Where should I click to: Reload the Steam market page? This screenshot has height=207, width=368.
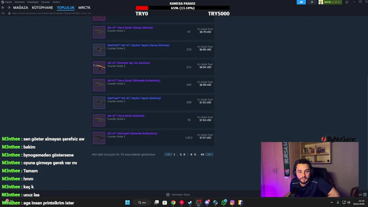tap(3, 13)
